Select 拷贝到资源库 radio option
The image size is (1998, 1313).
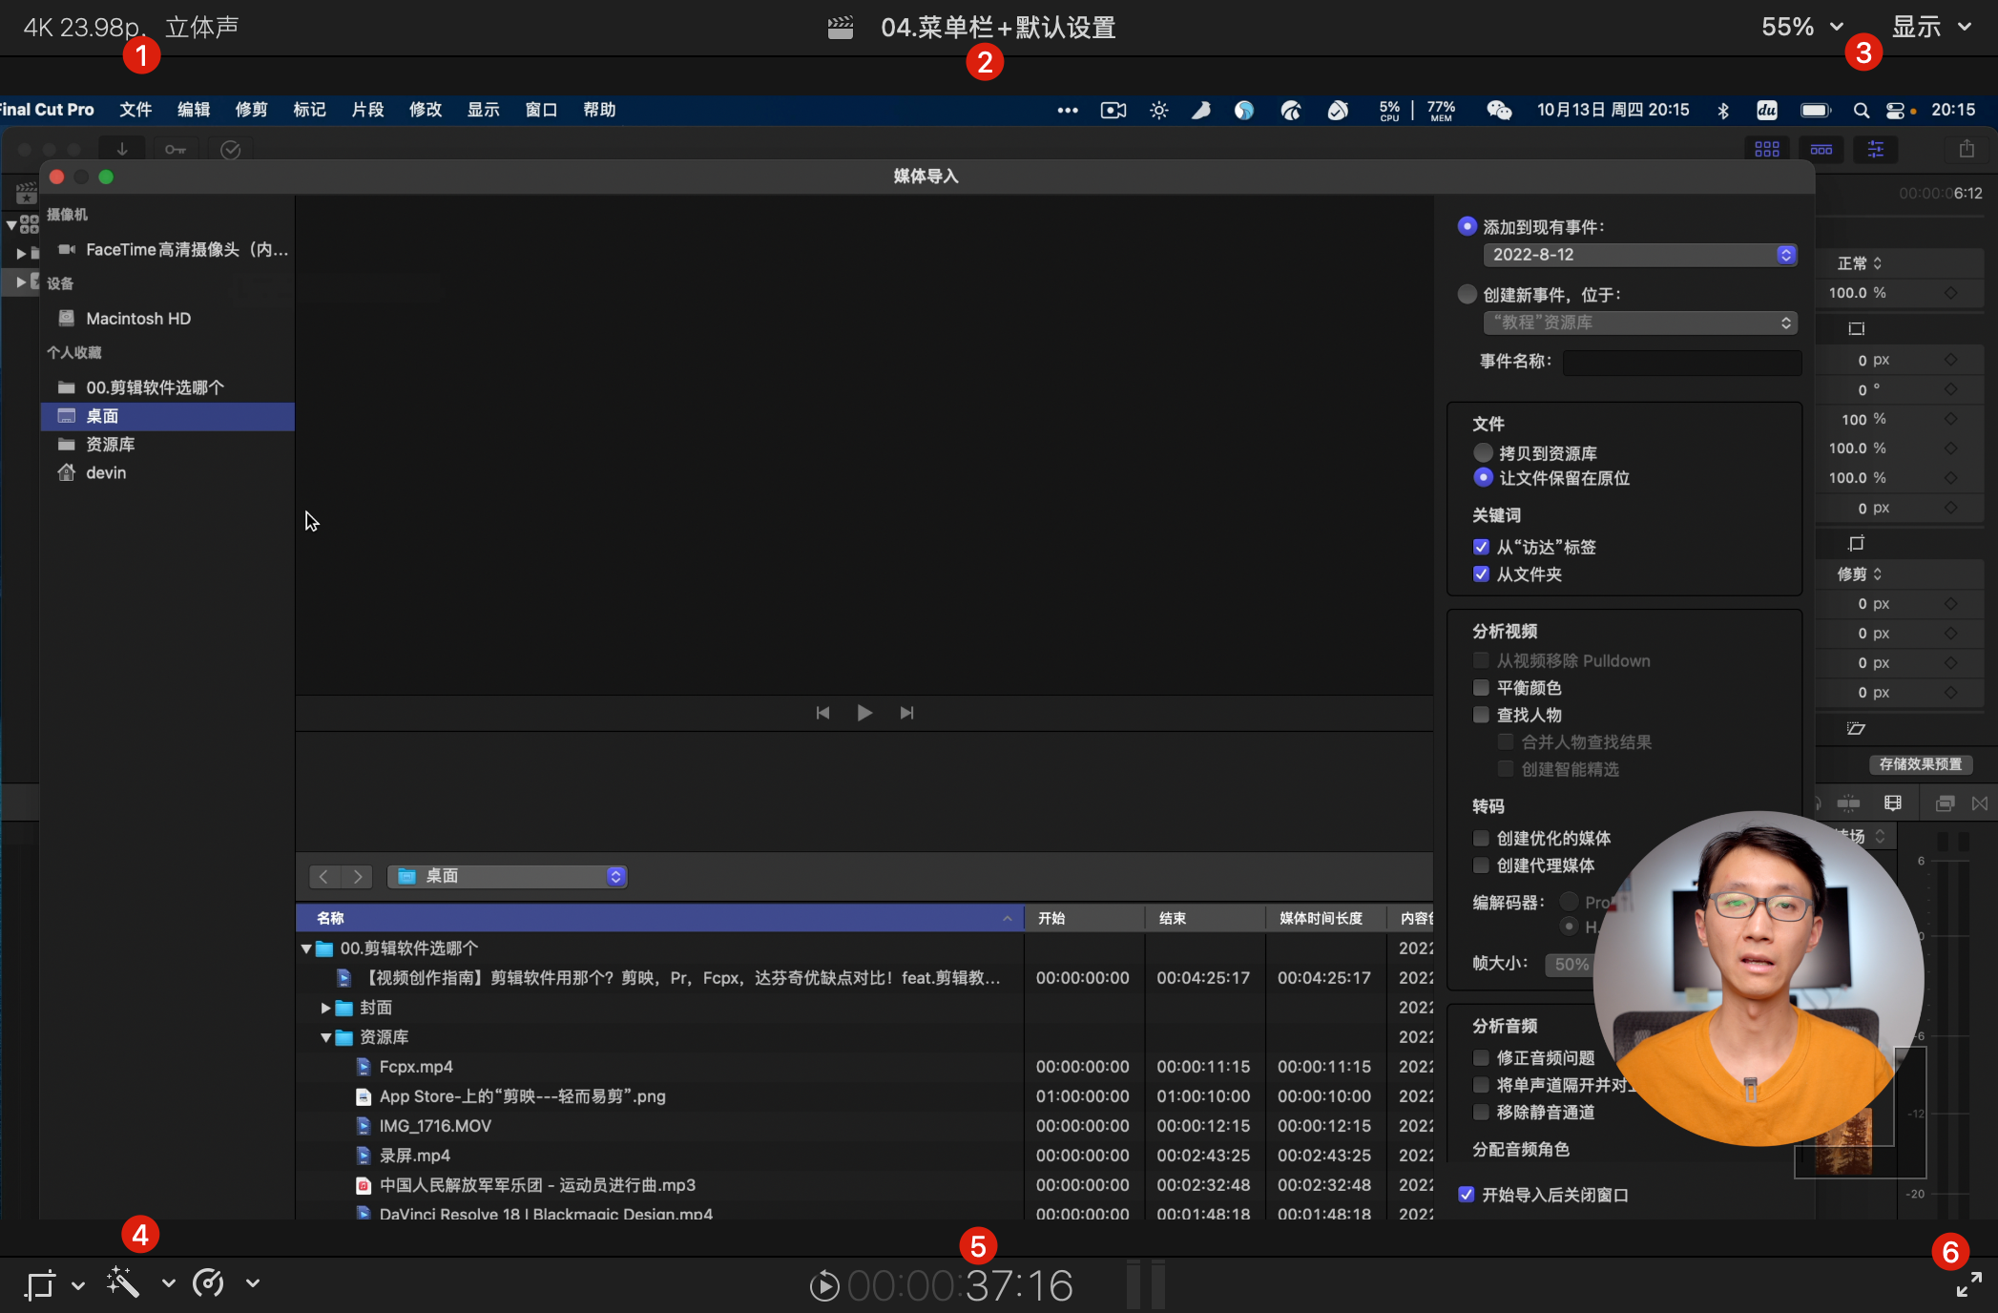click(1483, 452)
